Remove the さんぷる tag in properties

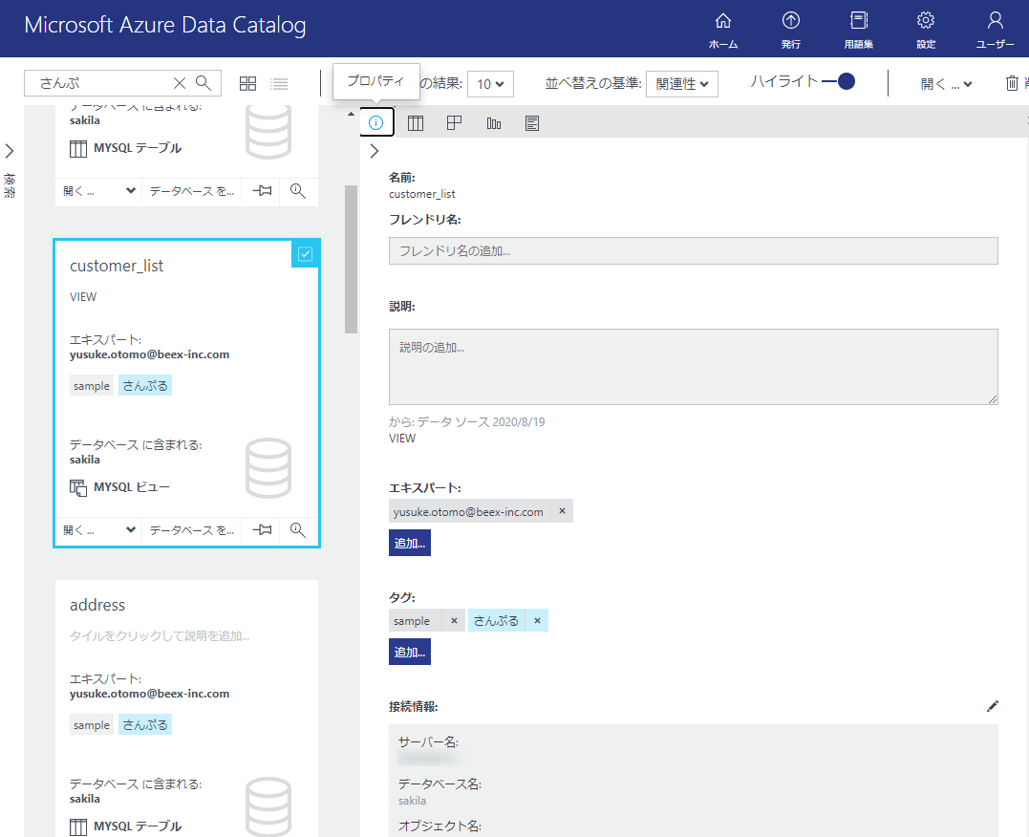tap(537, 620)
